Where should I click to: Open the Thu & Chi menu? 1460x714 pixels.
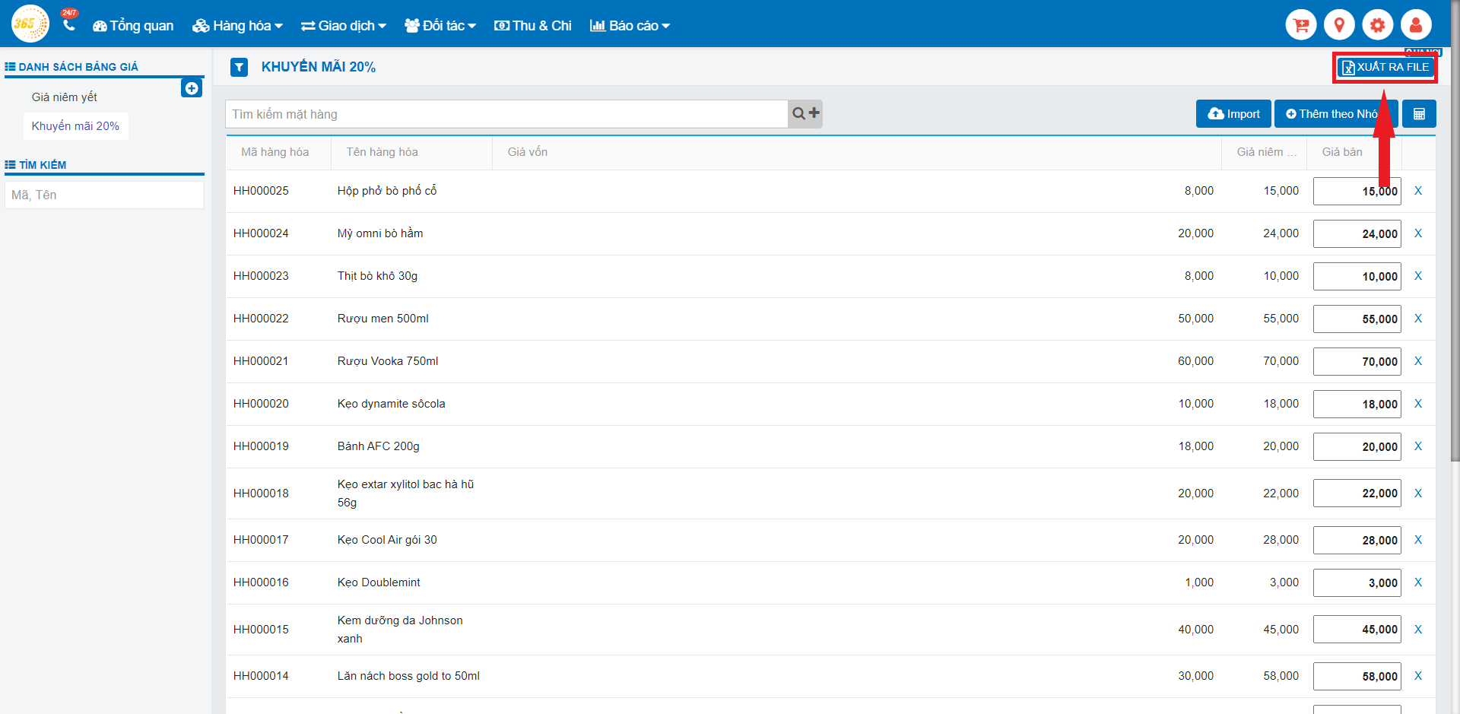pos(533,26)
